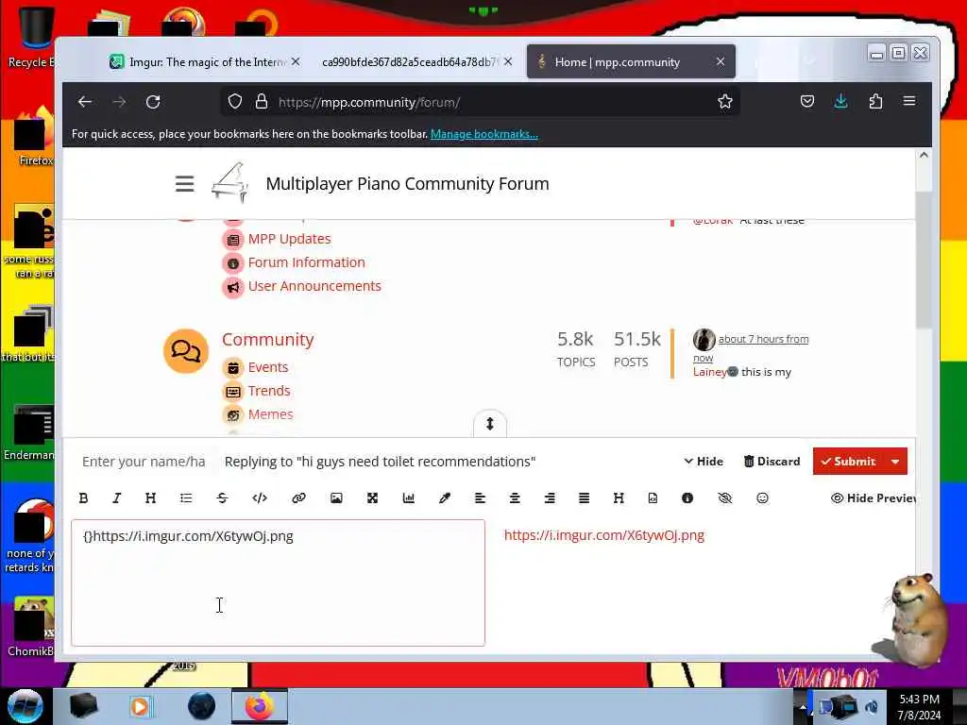Discard the reply draft

[772, 461]
